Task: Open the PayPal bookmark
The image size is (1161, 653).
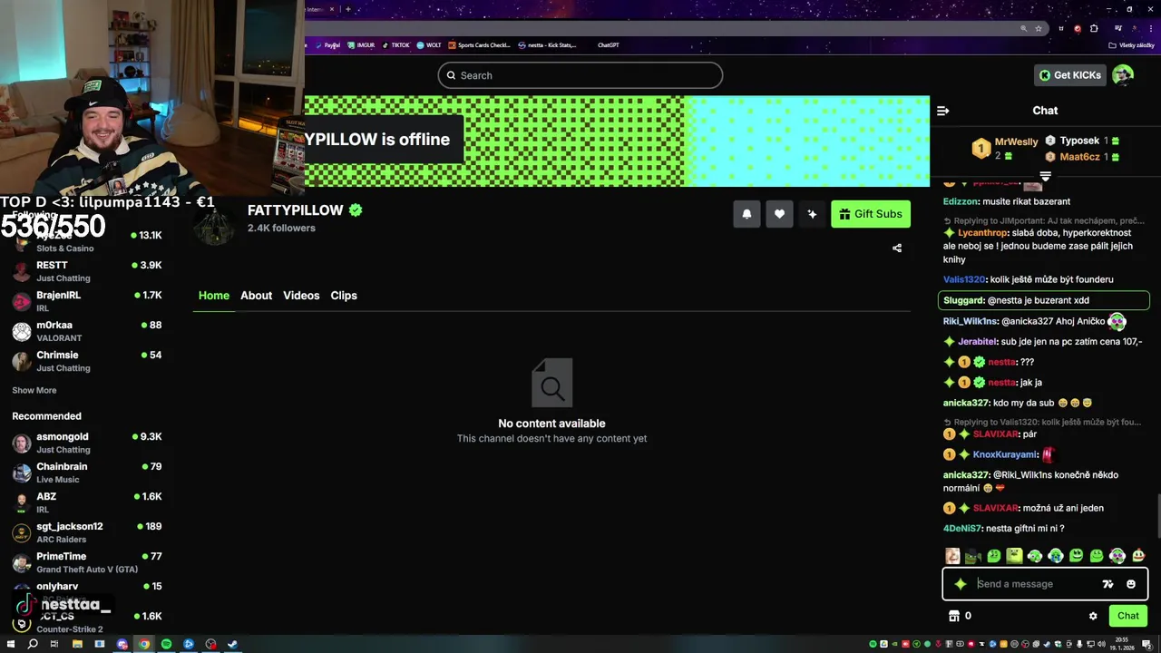Action: tap(328, 44)
